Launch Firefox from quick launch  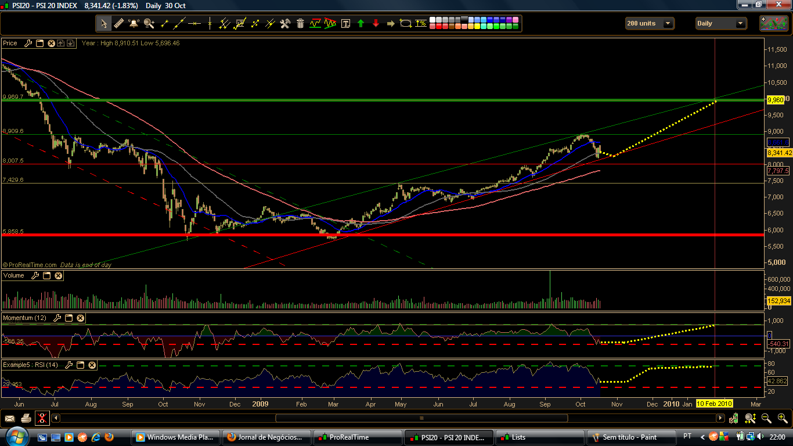pos(108,437)
